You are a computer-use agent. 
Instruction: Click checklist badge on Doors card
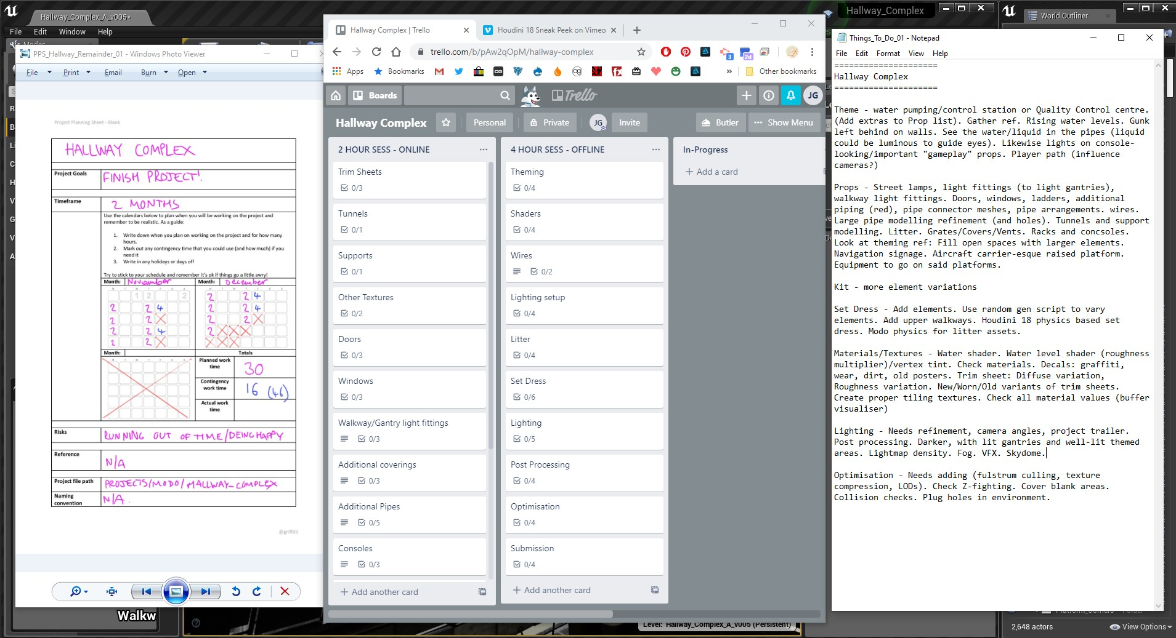click(x=352, y=355)
